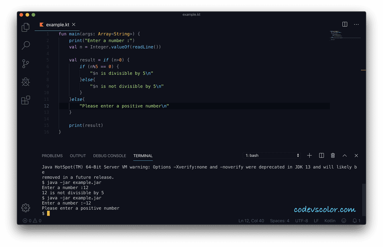Switch to the OUTPUT tab
The height and width of the screenshot is (247, 383).
(x=77, y=156)
